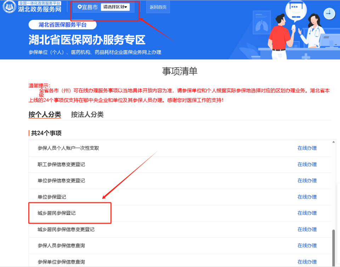The width and height of the screenshot is (340, 267).
Task: Click the 湖北省医保服务平台 badge
Action: click(x=62, y=25)
